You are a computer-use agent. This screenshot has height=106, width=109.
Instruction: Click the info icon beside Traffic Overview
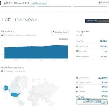click(36, 20)
